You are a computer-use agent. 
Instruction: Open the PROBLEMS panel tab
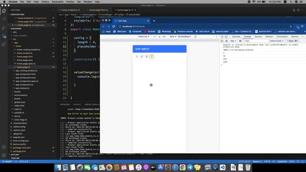(65, 105)
